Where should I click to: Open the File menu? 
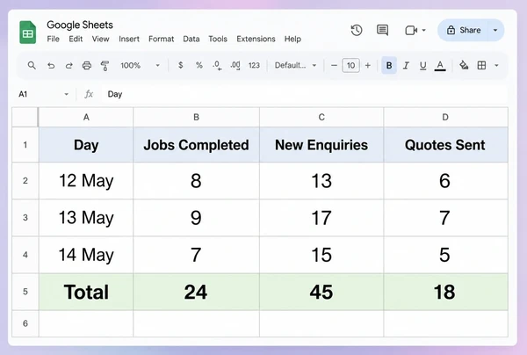pos(53,39)
